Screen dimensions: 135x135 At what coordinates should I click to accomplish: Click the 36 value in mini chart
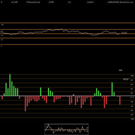click(87, 131)
